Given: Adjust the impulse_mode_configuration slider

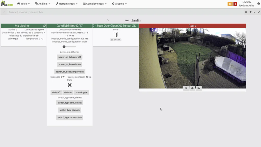Looking at the screenshot, I should 69,47.
